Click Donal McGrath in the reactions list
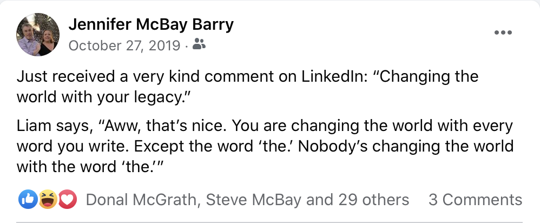 pos(139,200)
